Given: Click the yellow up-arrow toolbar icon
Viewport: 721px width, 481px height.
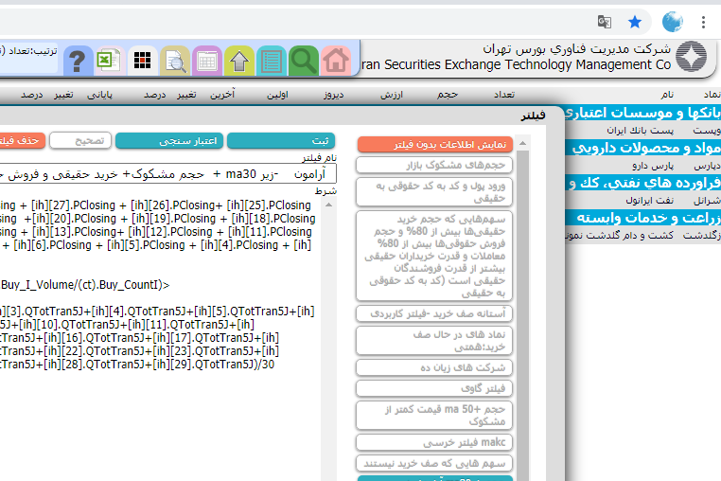Looking at the screenshot, I should click(x=239, y=61).
